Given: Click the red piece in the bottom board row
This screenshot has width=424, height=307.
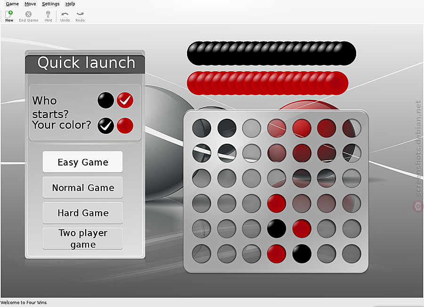Looking at the screenshot, I should pos(277,254).
